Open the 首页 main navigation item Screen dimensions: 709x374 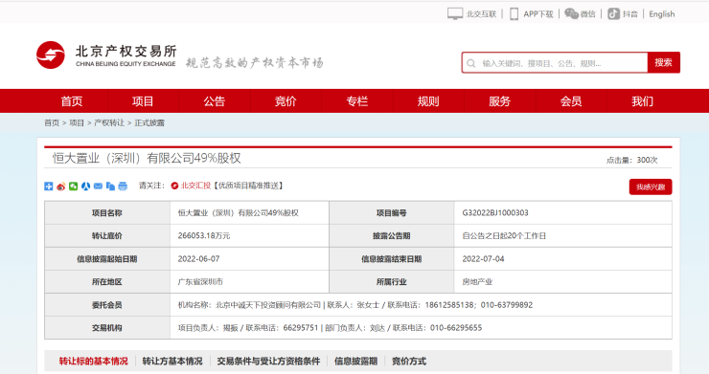[x=72, y=101]
